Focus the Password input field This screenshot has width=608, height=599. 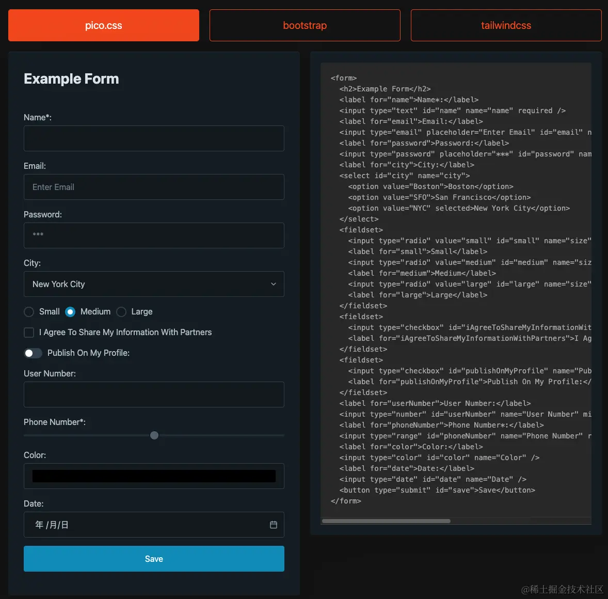click(x=154, y=235)
